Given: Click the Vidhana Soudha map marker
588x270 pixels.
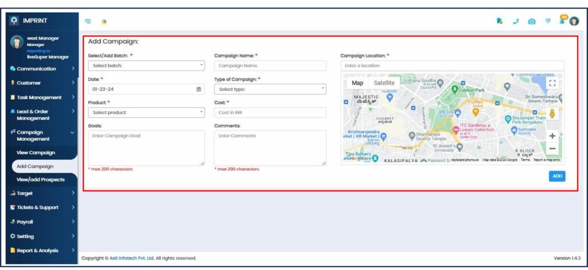Looking at the screenshot, I should [x=440, y=83].
